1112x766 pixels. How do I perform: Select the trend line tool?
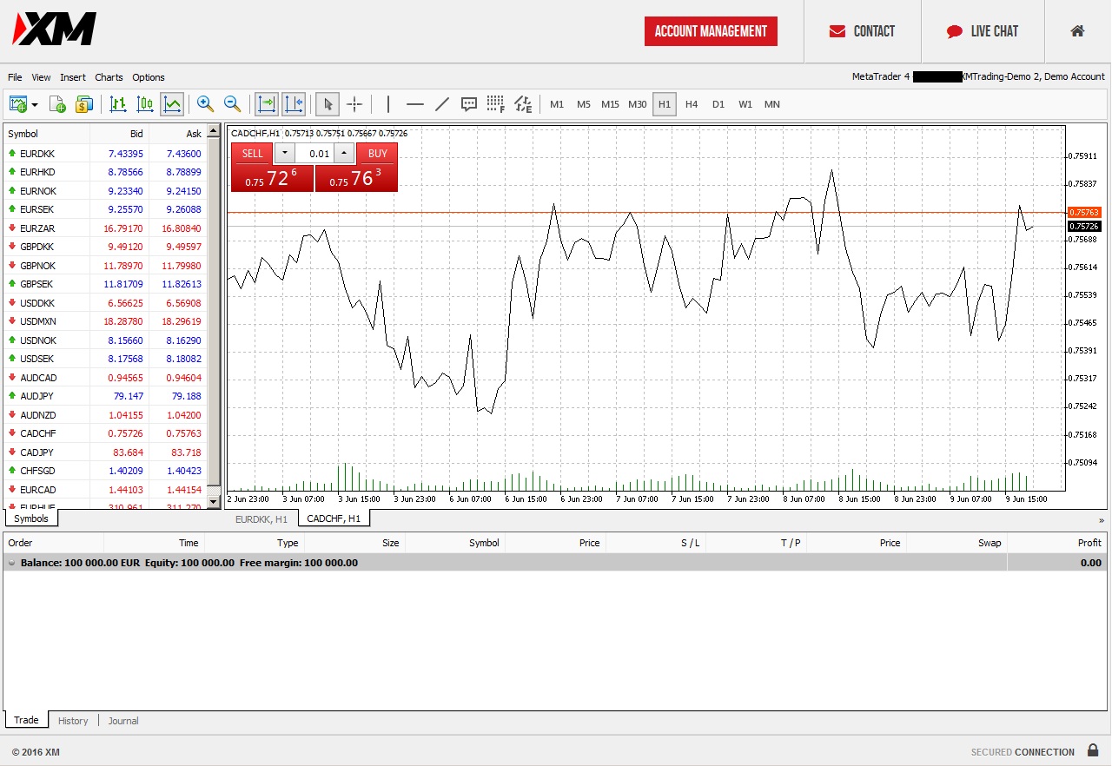[442, 103]
